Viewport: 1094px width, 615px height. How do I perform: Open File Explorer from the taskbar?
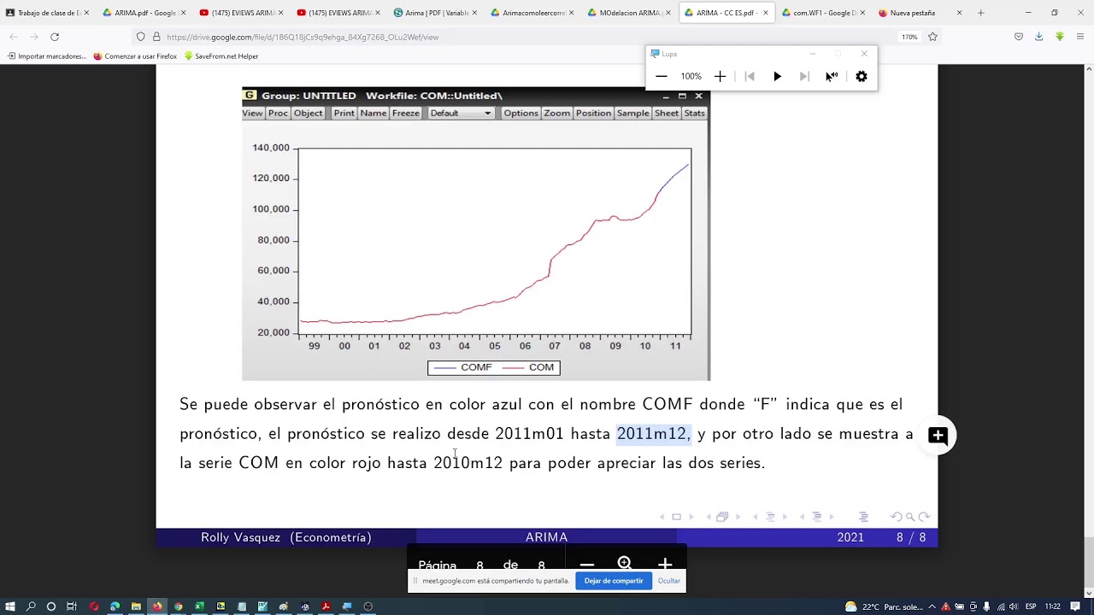[136, 606]
